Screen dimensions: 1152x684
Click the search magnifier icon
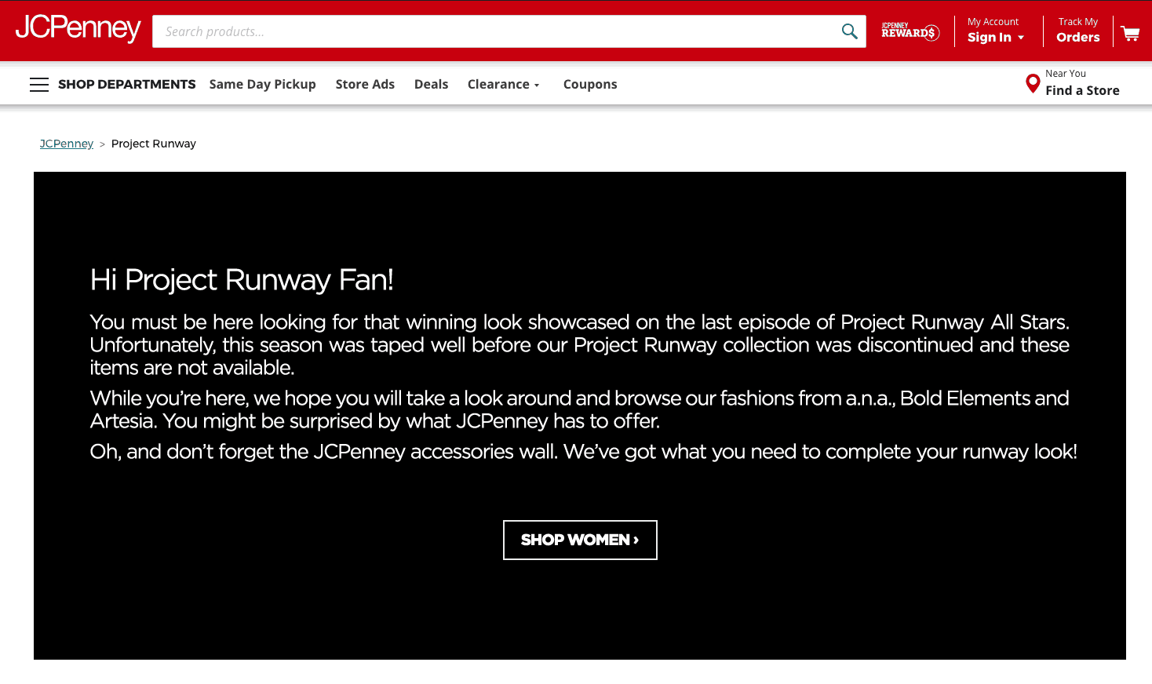[849, 31]
